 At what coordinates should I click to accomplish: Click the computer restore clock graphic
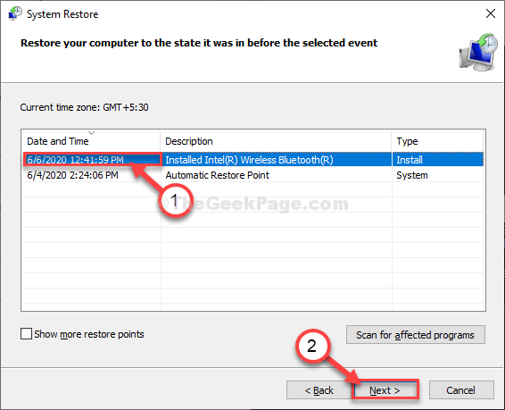478,52
